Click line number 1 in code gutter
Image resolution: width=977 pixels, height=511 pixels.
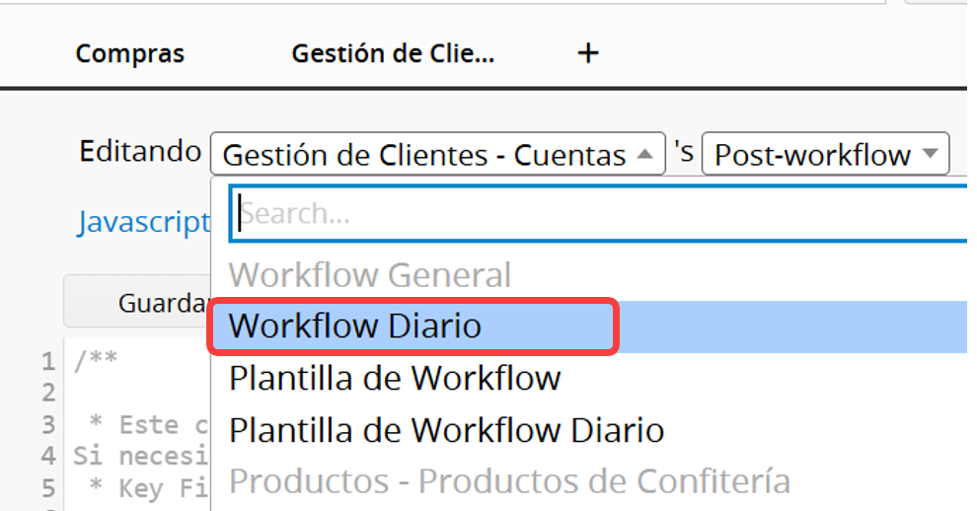pos(48,361)
